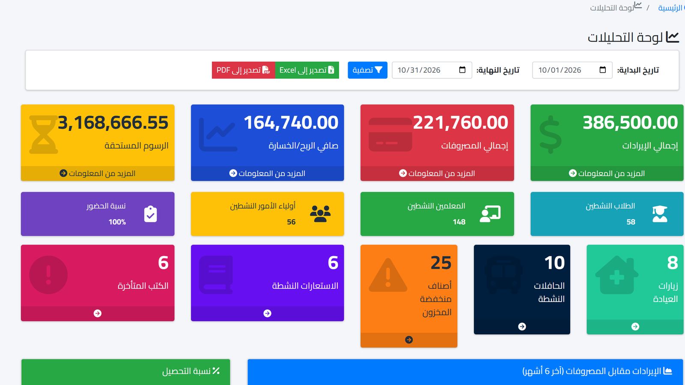This screenshot has width=685, height=385.
Task: Click the book icon on active loans card
Action: pos(216,275)
